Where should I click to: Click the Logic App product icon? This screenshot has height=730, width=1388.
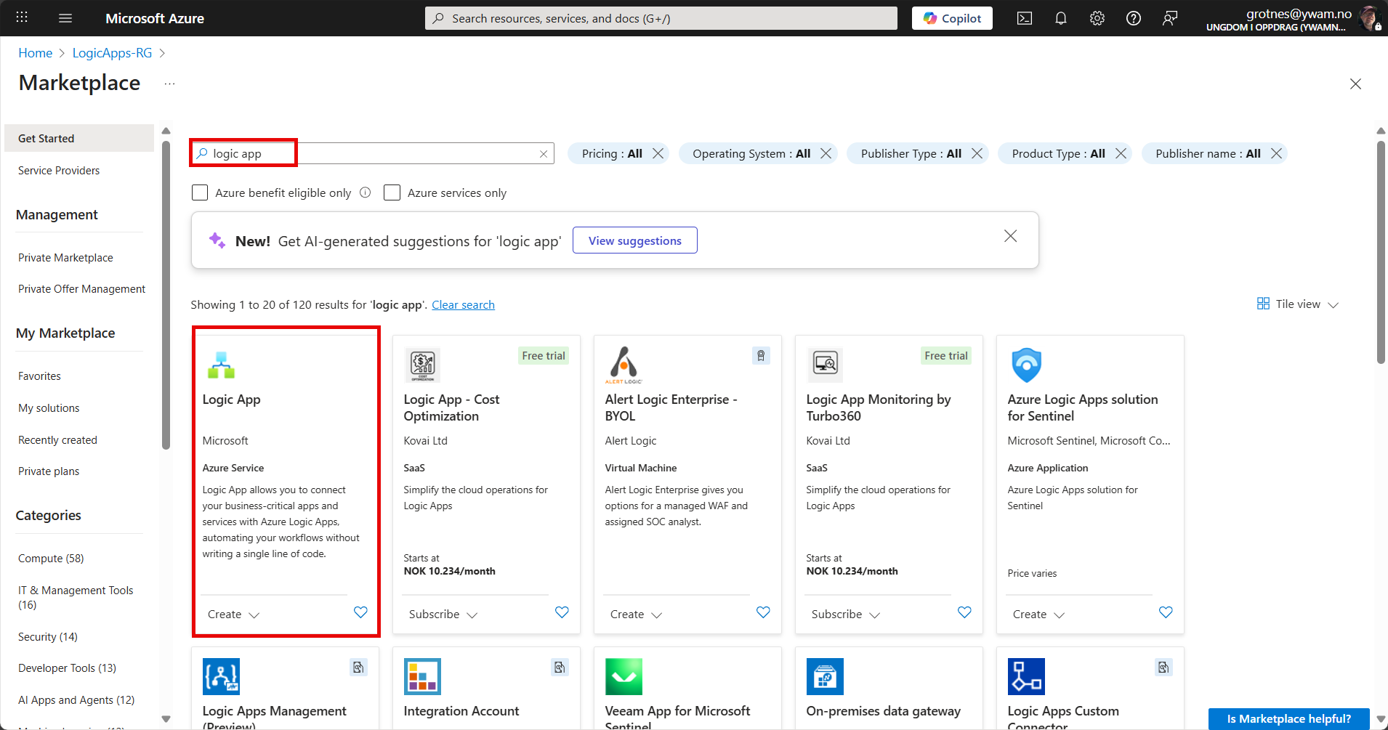click(x=221, y=365)
